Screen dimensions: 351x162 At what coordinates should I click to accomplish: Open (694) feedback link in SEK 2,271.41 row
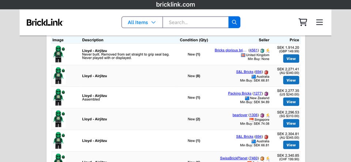click(258, 72)
